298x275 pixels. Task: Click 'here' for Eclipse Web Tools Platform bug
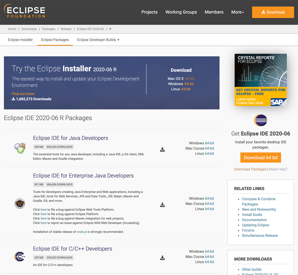point(44,209)
